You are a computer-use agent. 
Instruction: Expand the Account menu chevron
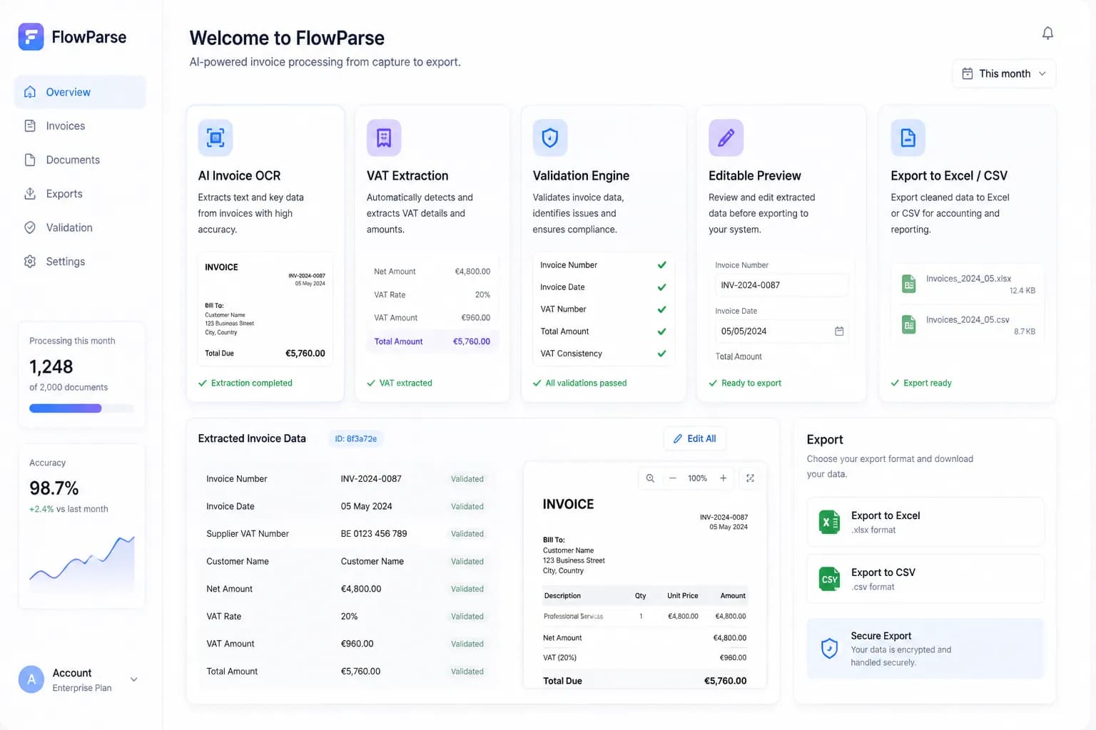(133, 679)
